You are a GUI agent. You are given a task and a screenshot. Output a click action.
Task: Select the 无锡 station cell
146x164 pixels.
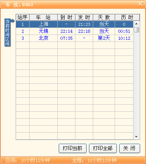(x=43, y=31)
